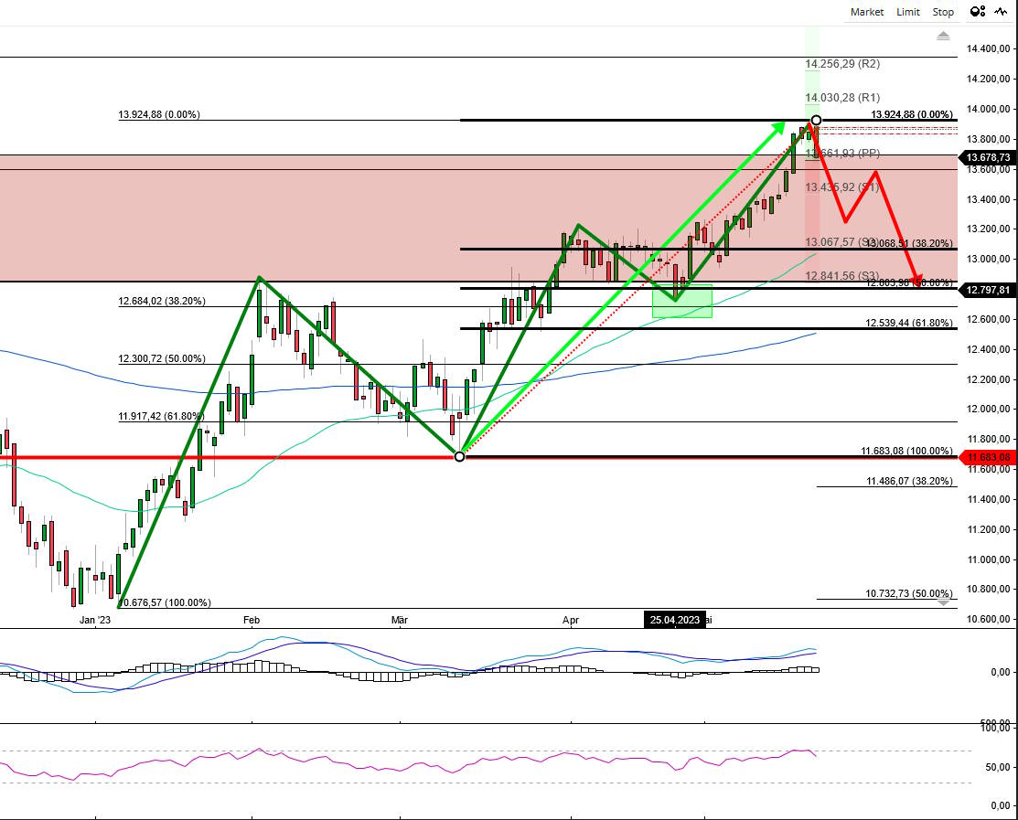Select the red line price tag 11.683,08

991,455
